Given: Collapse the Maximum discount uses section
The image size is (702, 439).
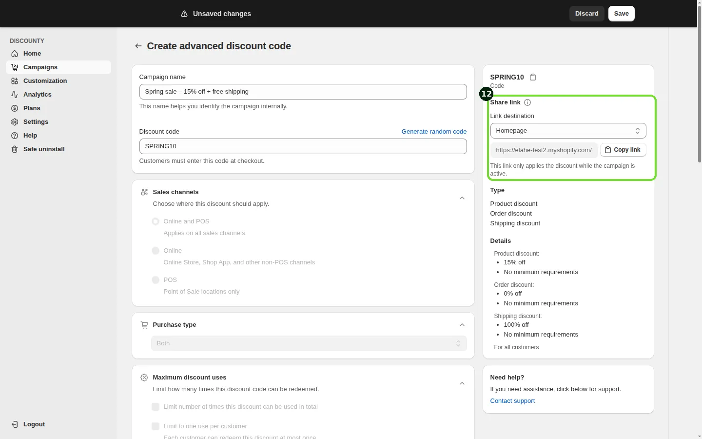Looking at the screenshot, I should [x=462, y=383].
